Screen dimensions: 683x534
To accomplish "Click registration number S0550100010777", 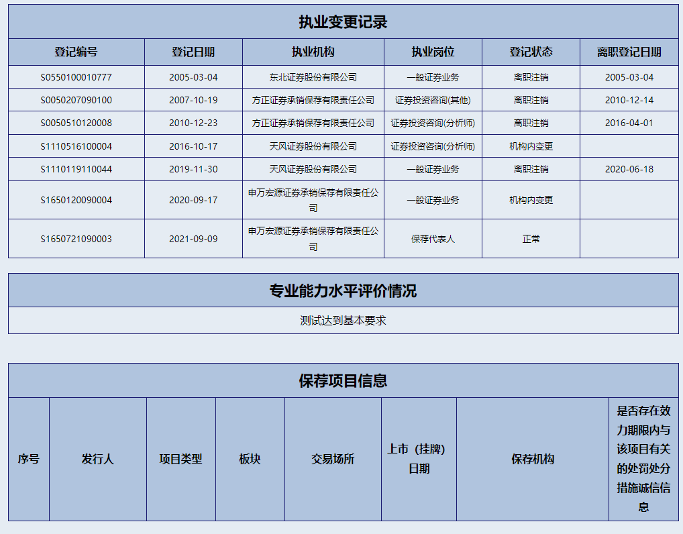I will click(x=76, y=78).
